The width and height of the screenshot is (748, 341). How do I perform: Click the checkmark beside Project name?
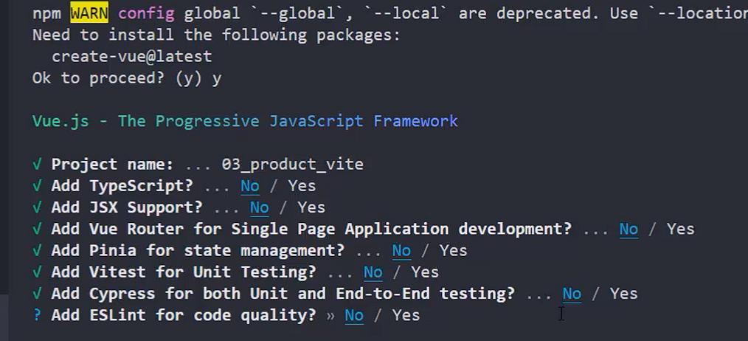click(x=38, y=165)
